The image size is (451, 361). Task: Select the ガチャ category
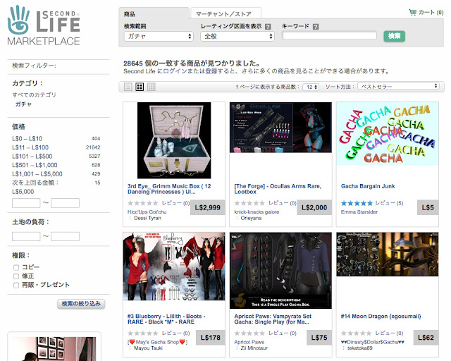(23, 104)
